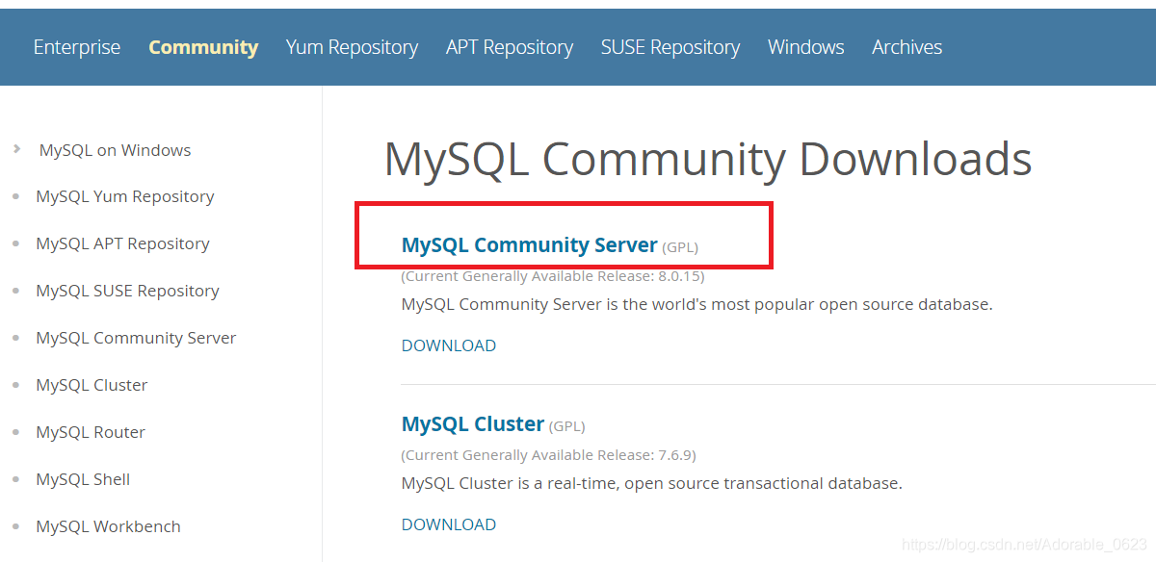The image size is (1156, 562).
Task: Click DOWNLOAD under MySQL Cluster
Action: point(449,524)
